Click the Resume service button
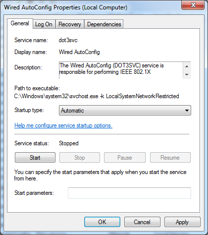The image size is (208, 235). tap(170, 158)
